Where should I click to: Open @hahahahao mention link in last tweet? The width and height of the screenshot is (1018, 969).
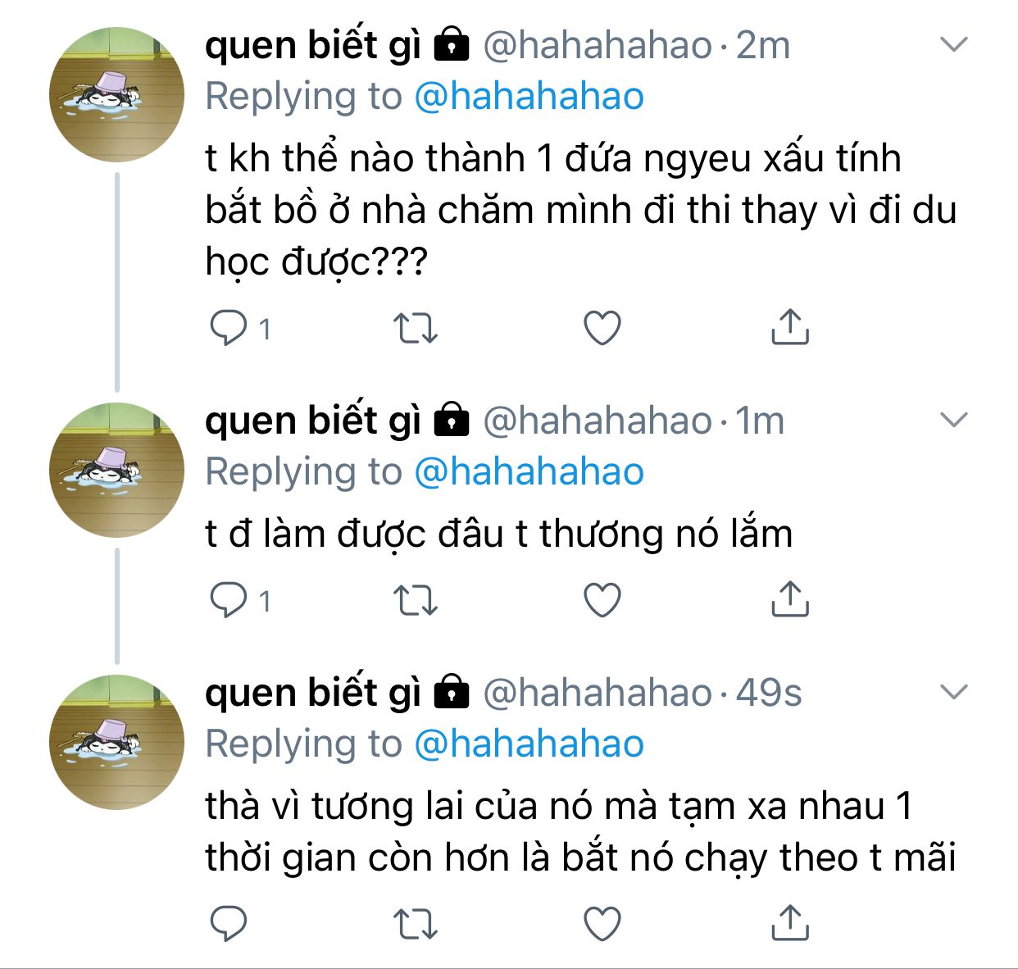529,744
